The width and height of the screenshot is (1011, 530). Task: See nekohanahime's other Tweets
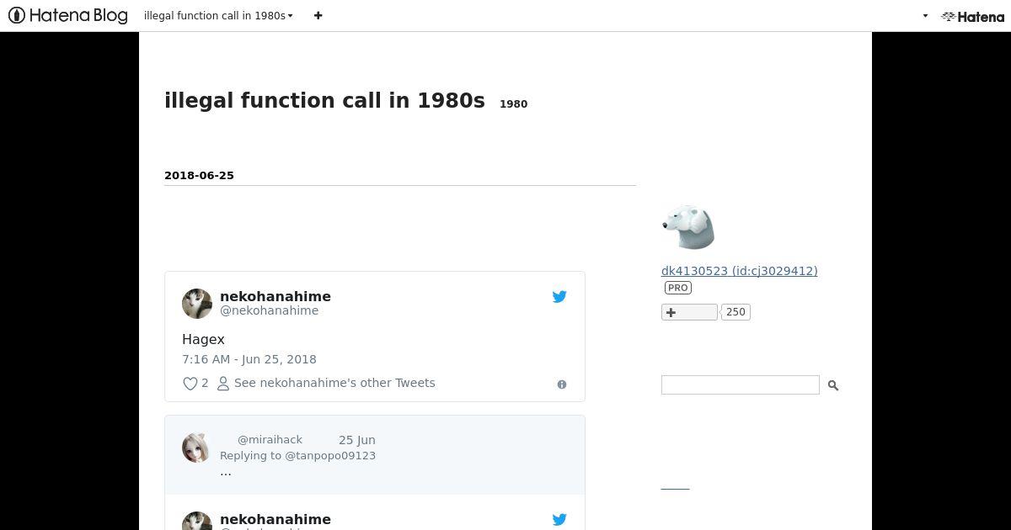click(x=326, y=383)
